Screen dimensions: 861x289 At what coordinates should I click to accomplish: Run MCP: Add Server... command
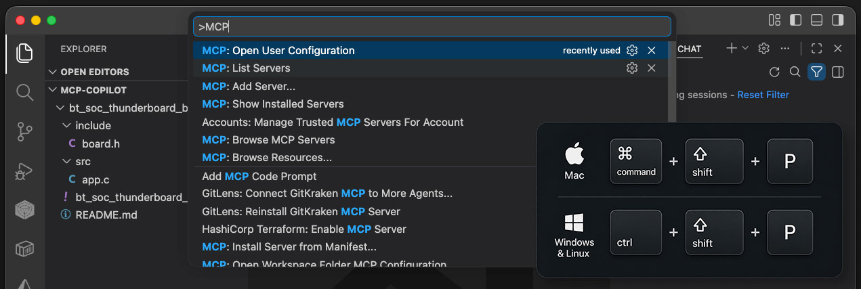(x=429, y=87)
